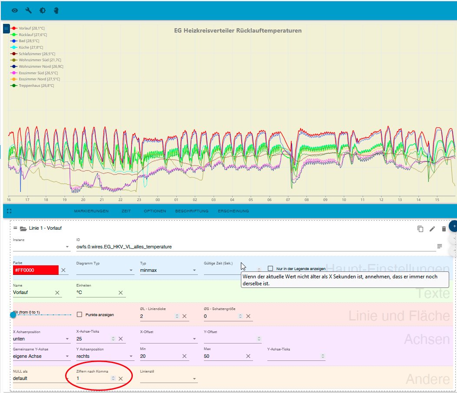Toggle Esszimmer Nord series in legend

click(x=35, y=79)
